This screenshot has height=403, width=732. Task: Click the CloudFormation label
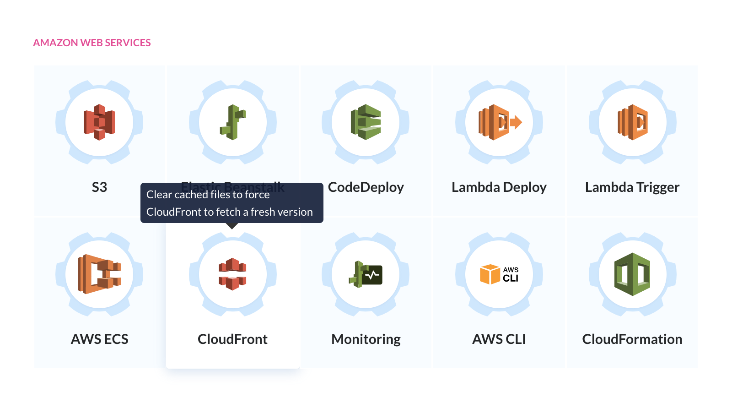[632, 339]
